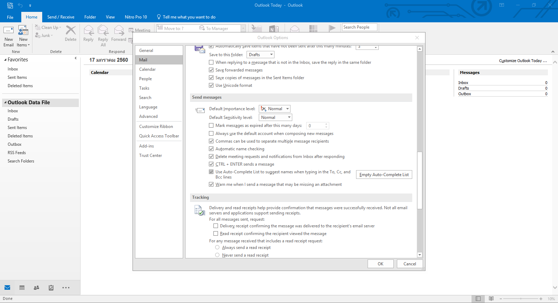558x303 pixels.
Task: Click Cancel in Outlook Options
Action: tap(410, 264)
